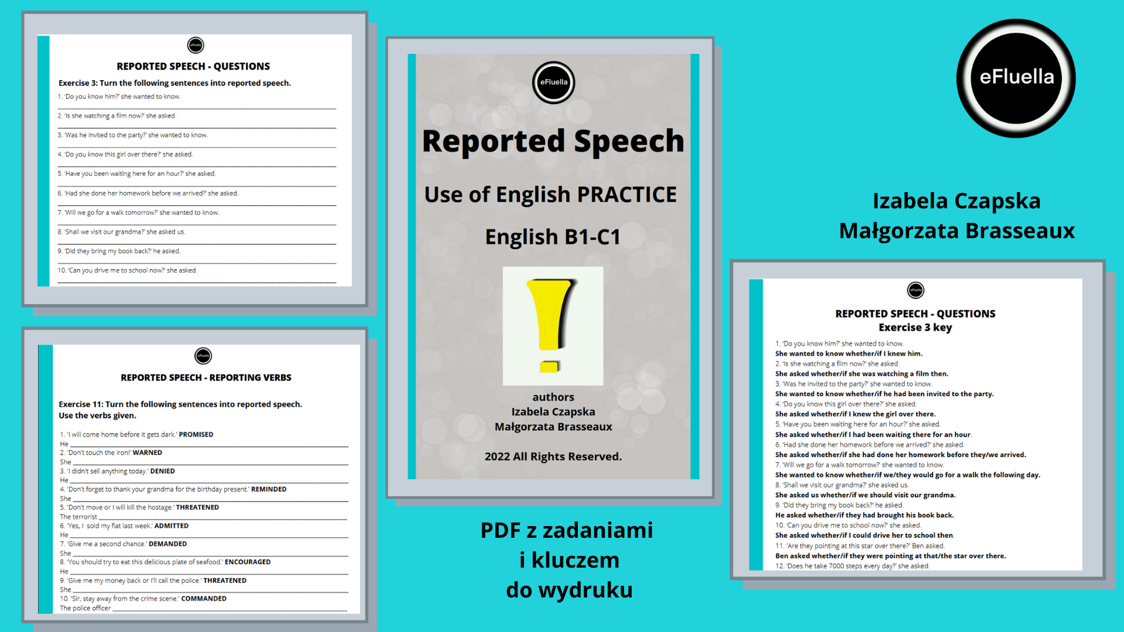Click '2022 All Rights Reserved' text
Viewport: 1124px width, 632px height.
(553, 456)
